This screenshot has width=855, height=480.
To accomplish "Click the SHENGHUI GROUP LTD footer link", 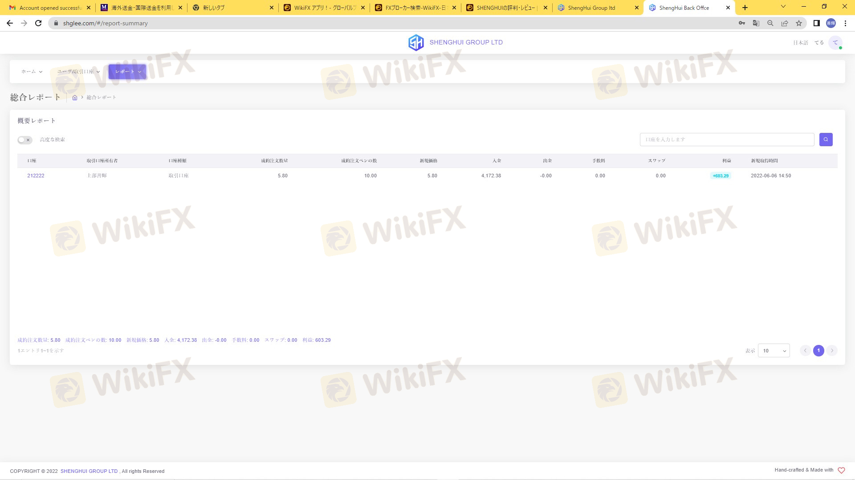I will 89,471.
